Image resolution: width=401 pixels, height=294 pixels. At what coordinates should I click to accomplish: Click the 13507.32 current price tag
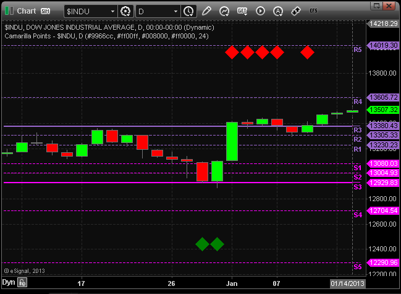tap(383, 110)
